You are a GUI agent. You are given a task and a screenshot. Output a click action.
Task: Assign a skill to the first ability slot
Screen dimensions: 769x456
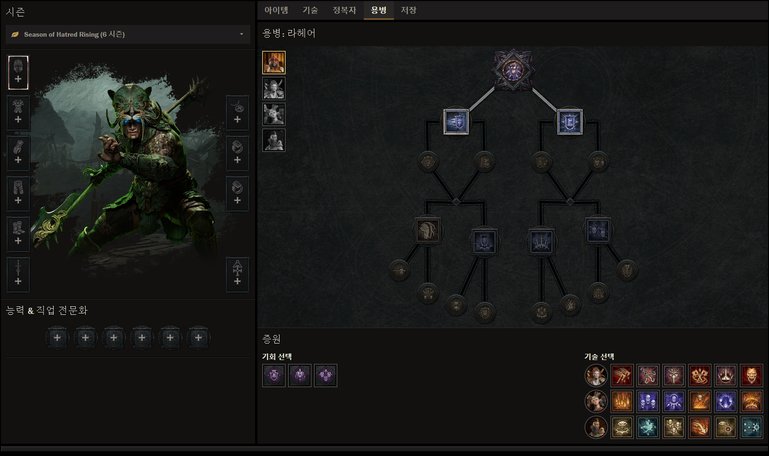coord(57,337)
